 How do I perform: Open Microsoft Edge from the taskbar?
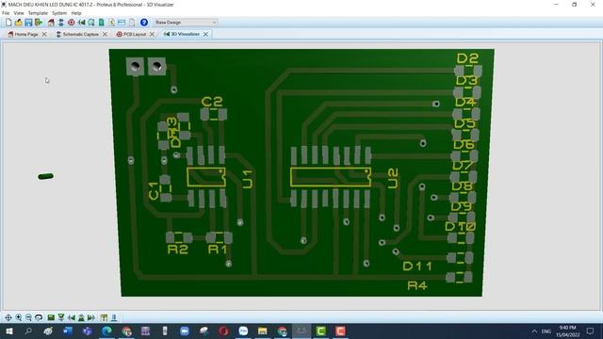click(x=106, y=331)
